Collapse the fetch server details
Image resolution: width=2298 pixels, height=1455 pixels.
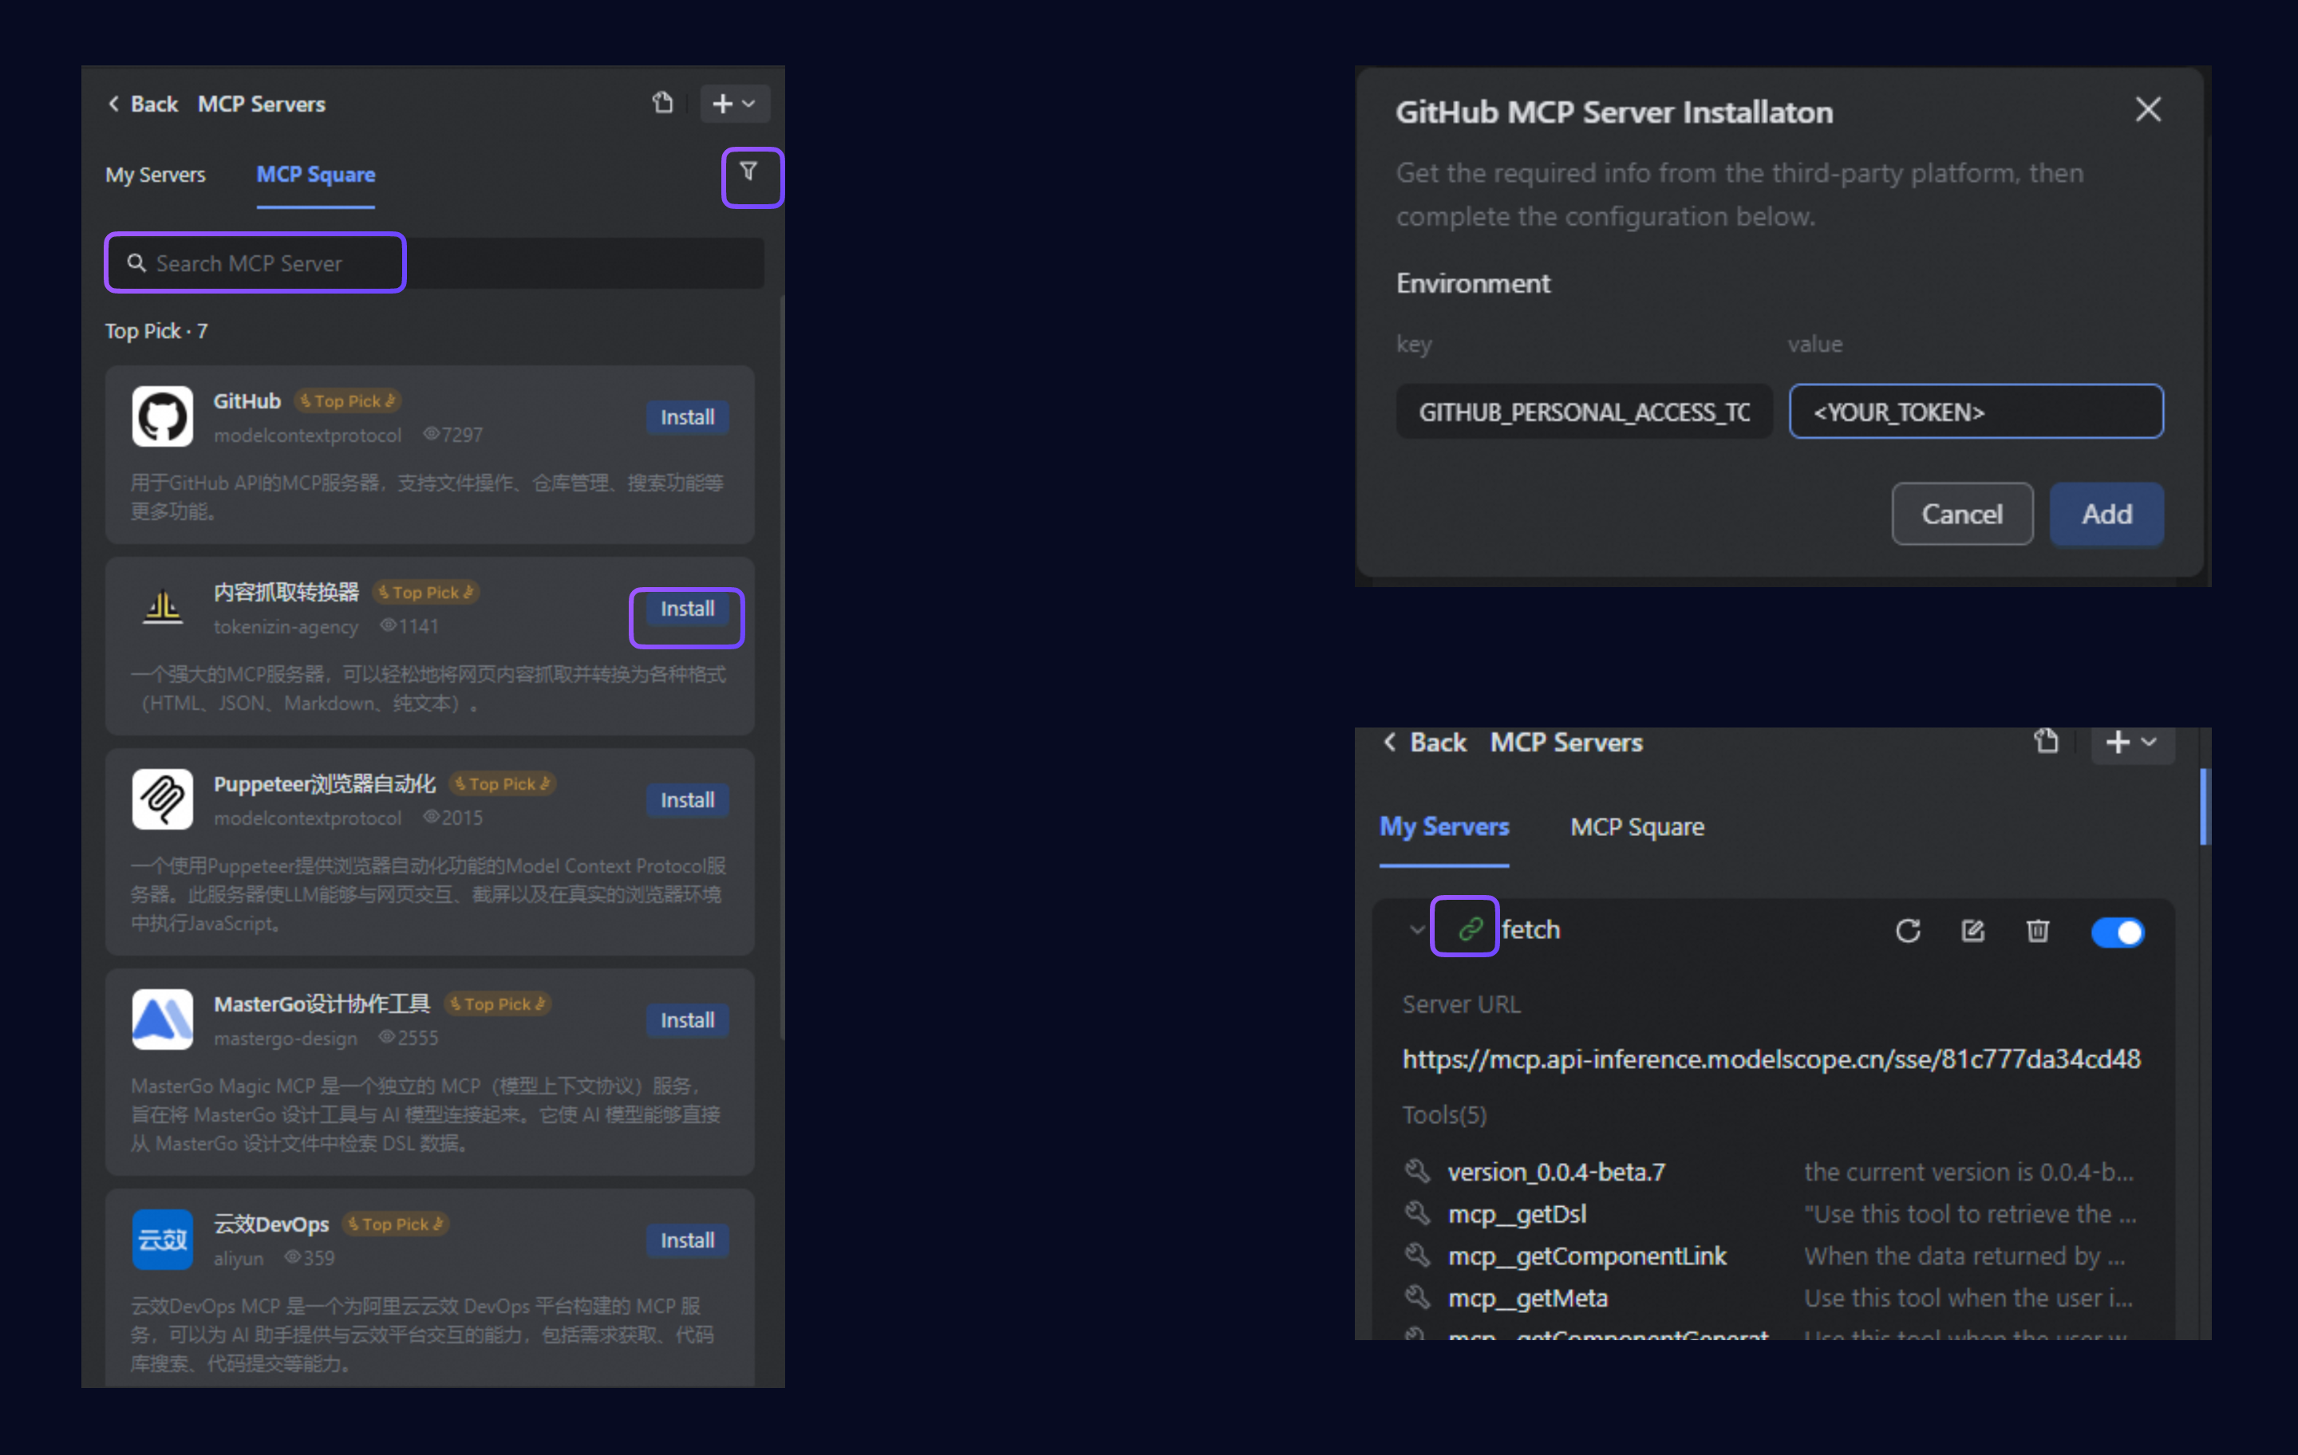(1416, 930)
